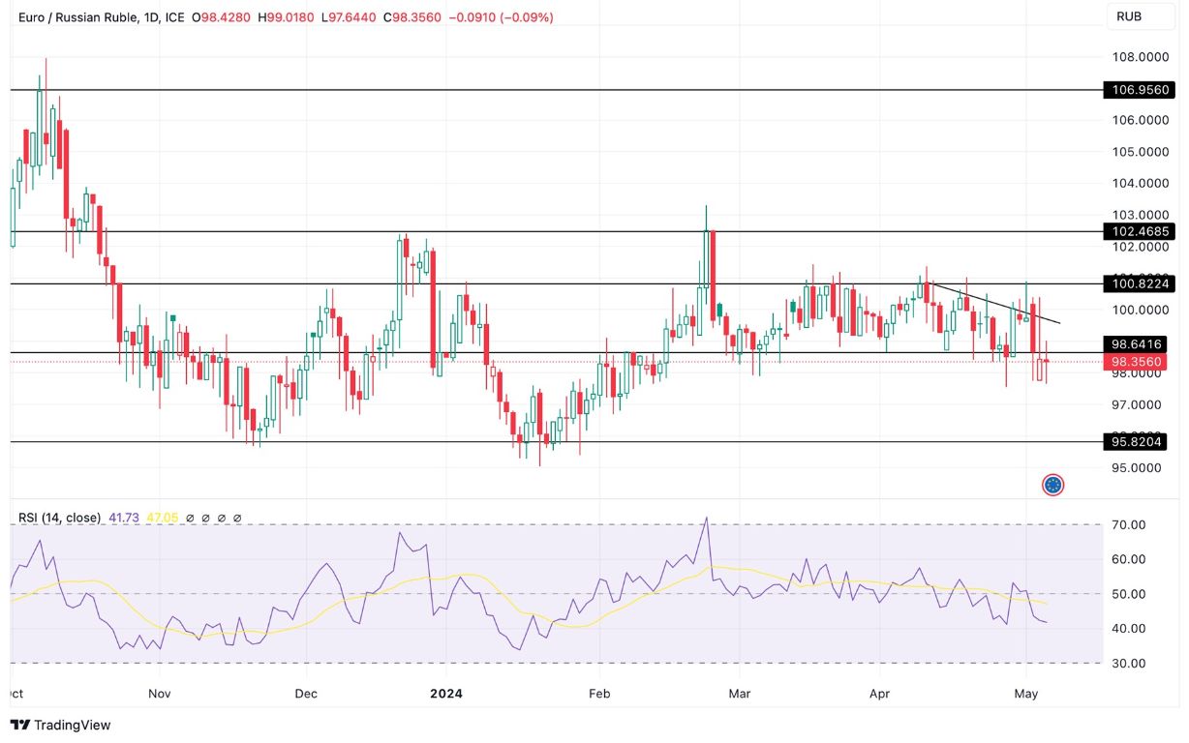Select the 102.4685 horizontal line price label
This screenshot has height=743, width=1189.
point(1141,231)
